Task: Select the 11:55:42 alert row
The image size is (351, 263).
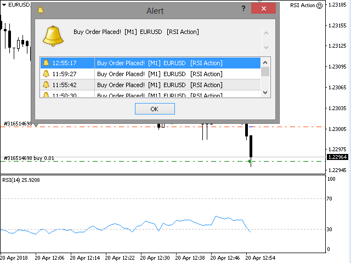Action: coord(150,85)
